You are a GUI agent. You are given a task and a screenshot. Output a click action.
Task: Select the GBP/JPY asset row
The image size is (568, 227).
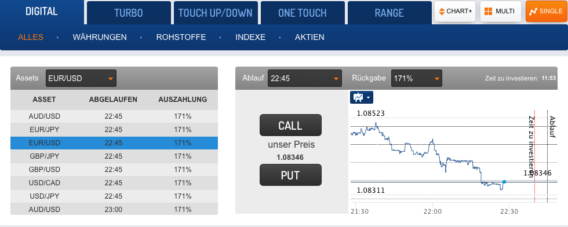[114, 156]
